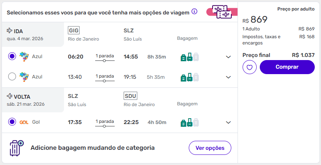Click baggage icons for the 06:20 Azul flight
This screenshot has height=165, width=321.
pyautogui.click(x=190, y=57)
